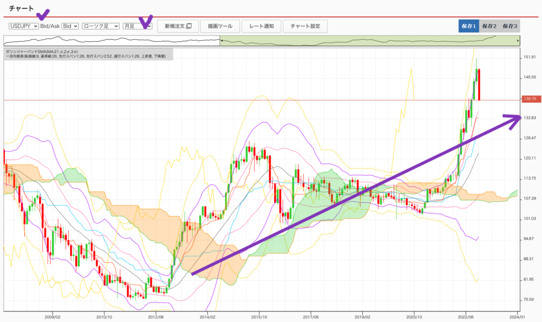Click the 151.91 price axis label

(x=529, y=57)
